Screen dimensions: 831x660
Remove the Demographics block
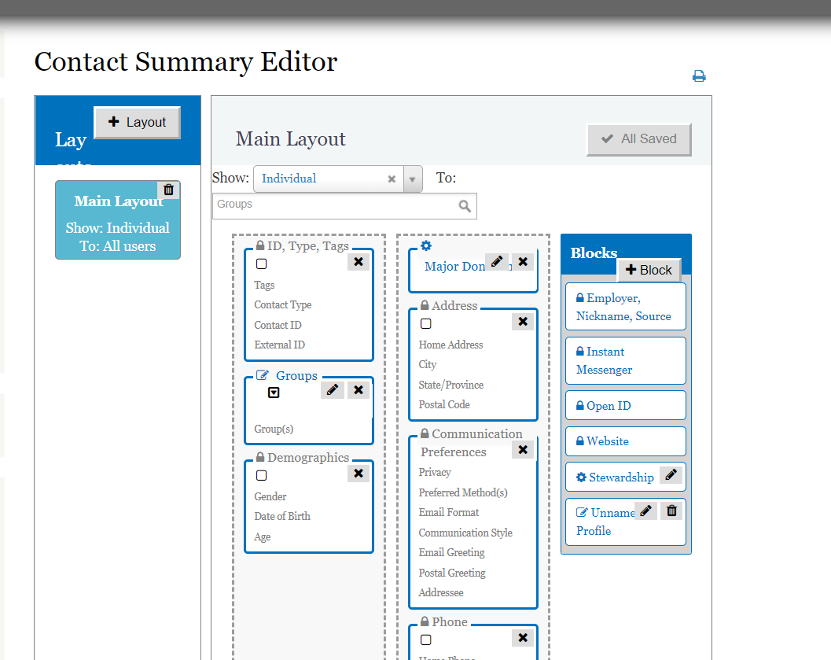(x=359, y=474)
